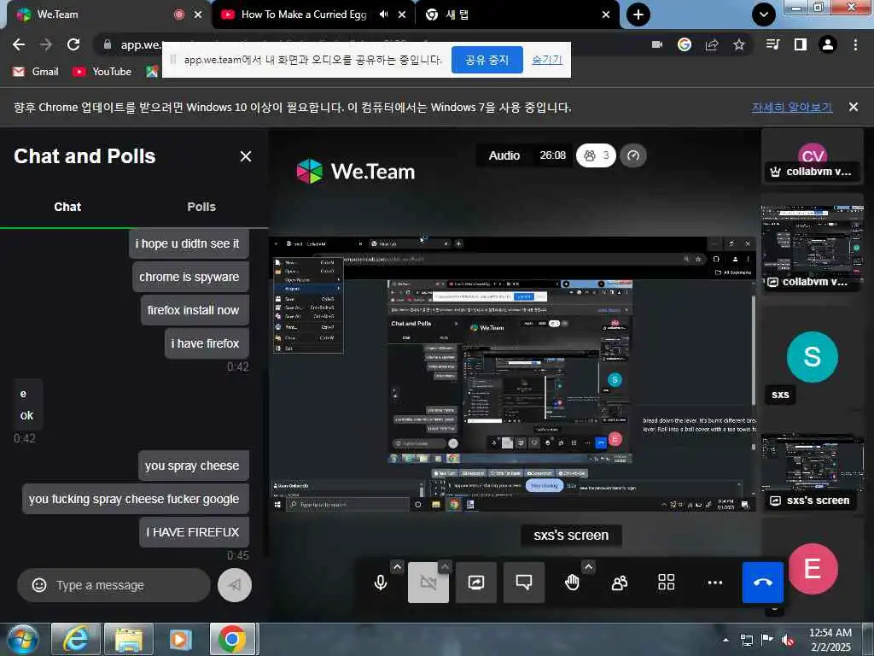Show hidden system tray icons arrow

pos(725,640)
